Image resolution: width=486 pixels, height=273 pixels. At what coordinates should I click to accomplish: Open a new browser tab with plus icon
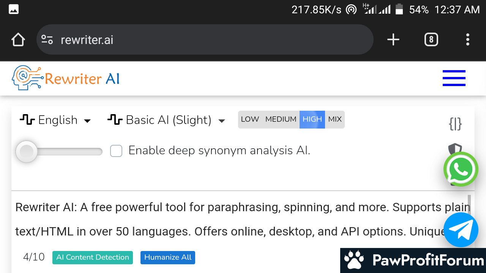pos(393,39)
